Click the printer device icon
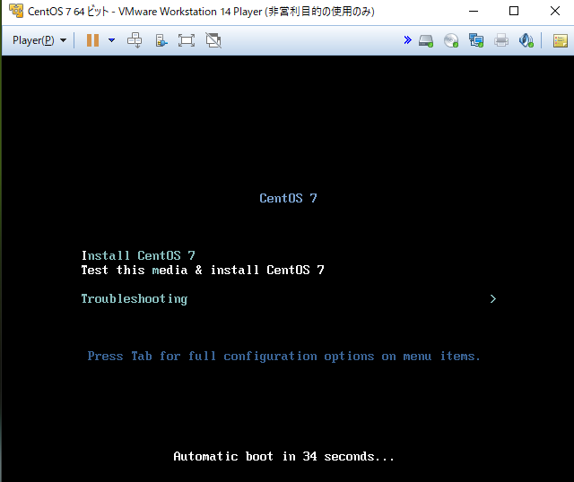Viewport: 574px width, 482px height. [x=501, y=40]
